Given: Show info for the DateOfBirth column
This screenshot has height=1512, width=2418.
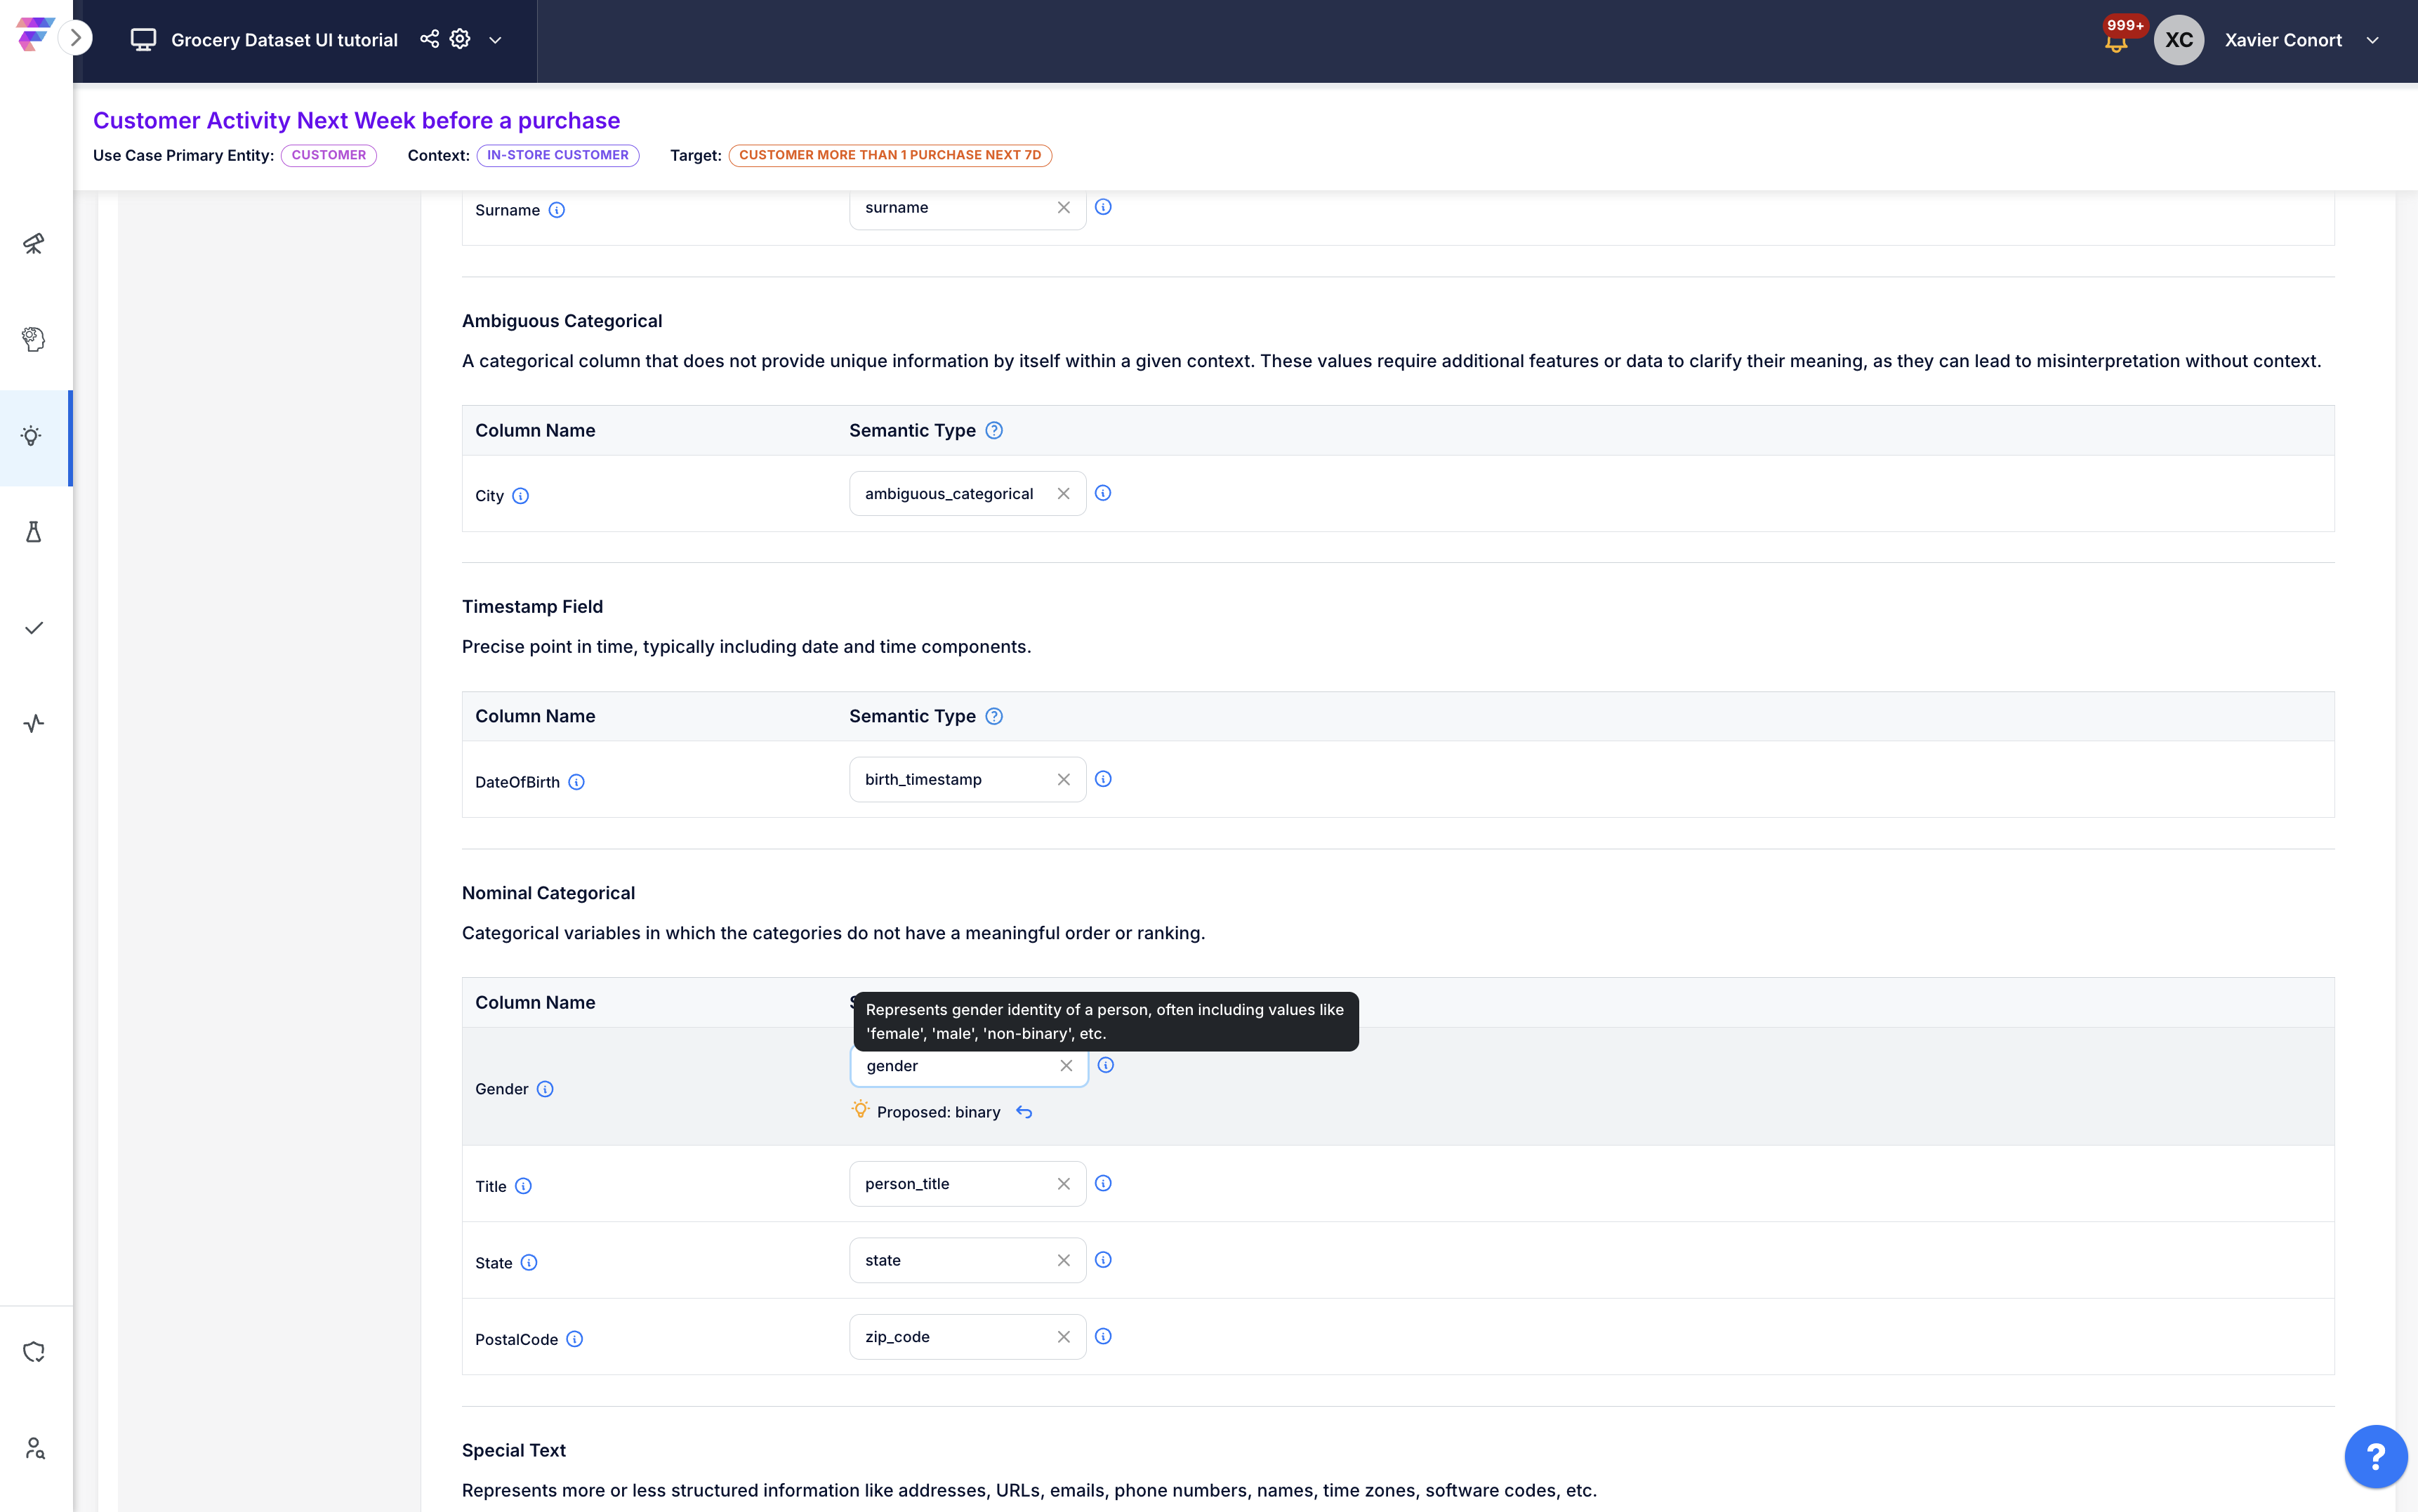Looking at the screenshot, I should coord(577,782).
